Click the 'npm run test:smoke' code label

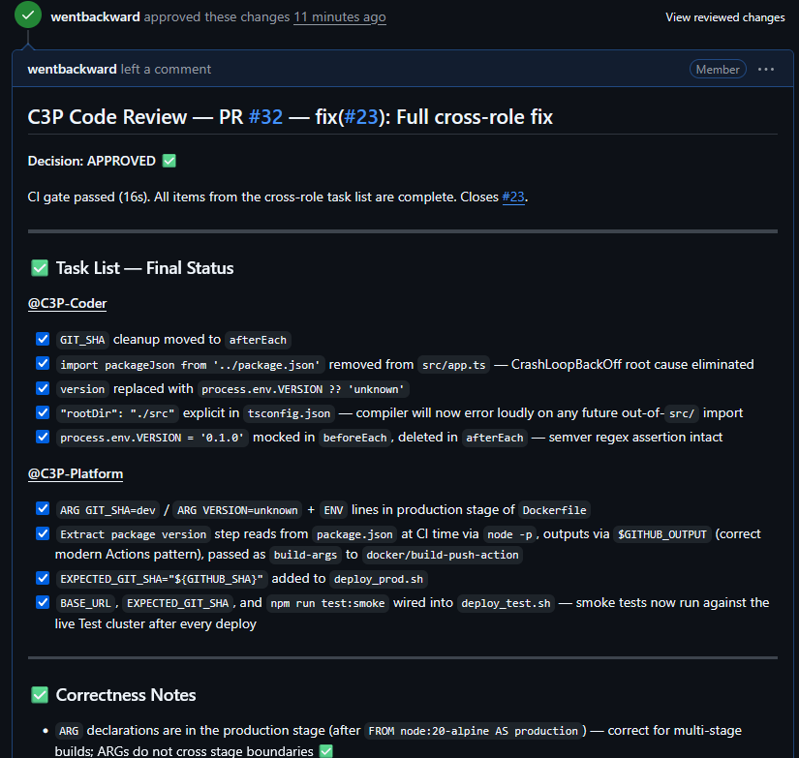click(x=327, y=604)
